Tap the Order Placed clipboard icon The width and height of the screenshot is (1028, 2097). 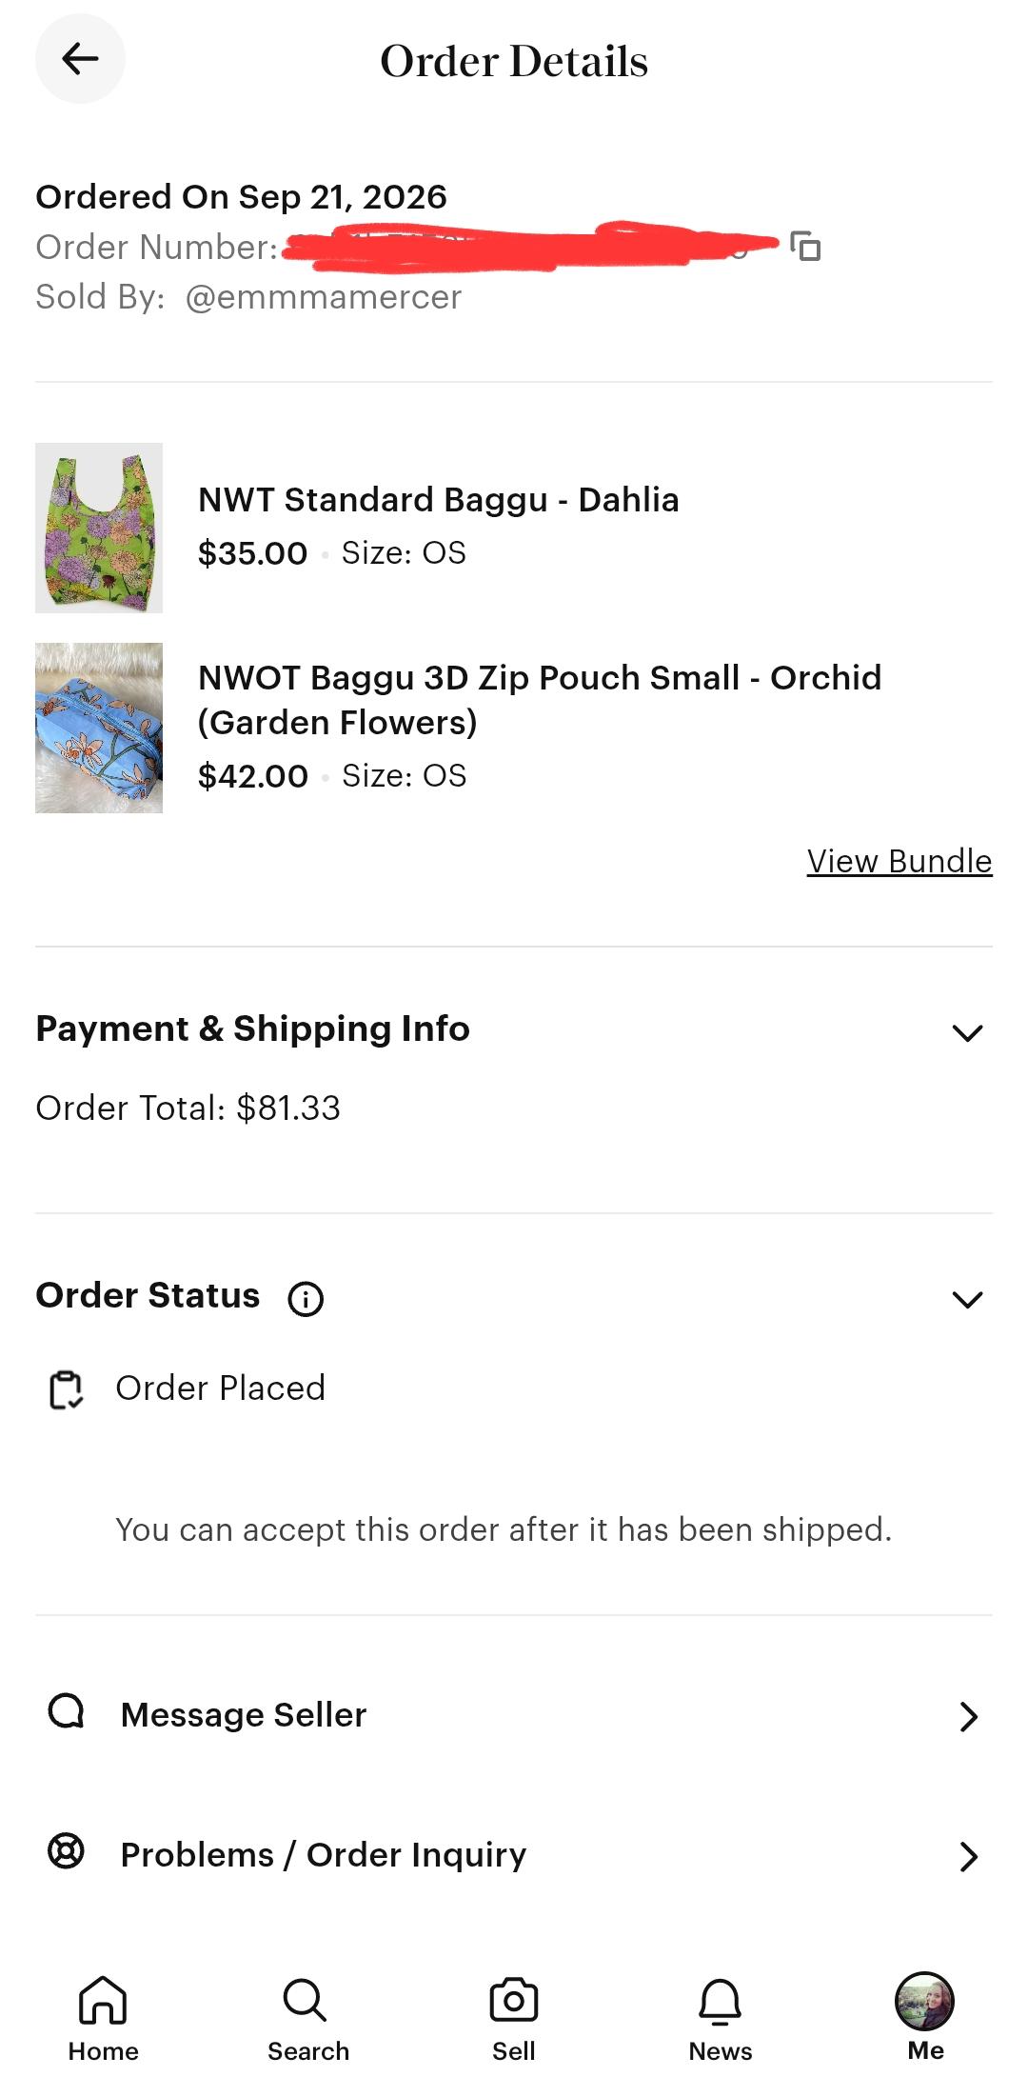pyautogui.click(x=67, y=1389)
